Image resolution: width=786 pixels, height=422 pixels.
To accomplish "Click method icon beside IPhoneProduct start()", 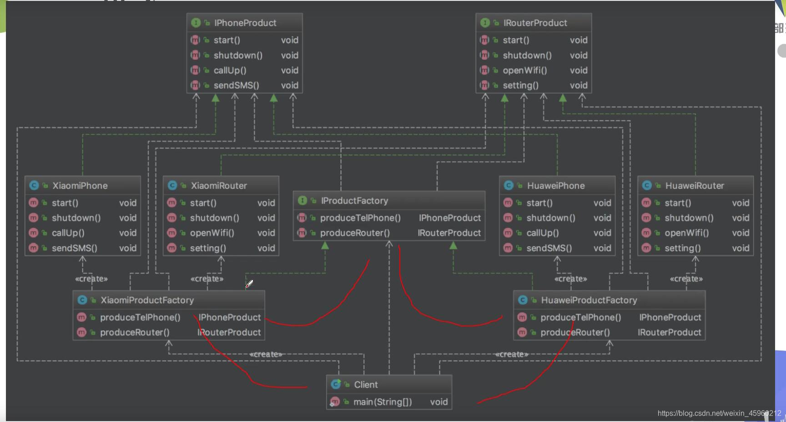I will [195, 40].
